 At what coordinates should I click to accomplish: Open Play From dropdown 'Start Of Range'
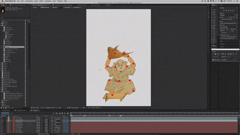(x=229, y=27)
